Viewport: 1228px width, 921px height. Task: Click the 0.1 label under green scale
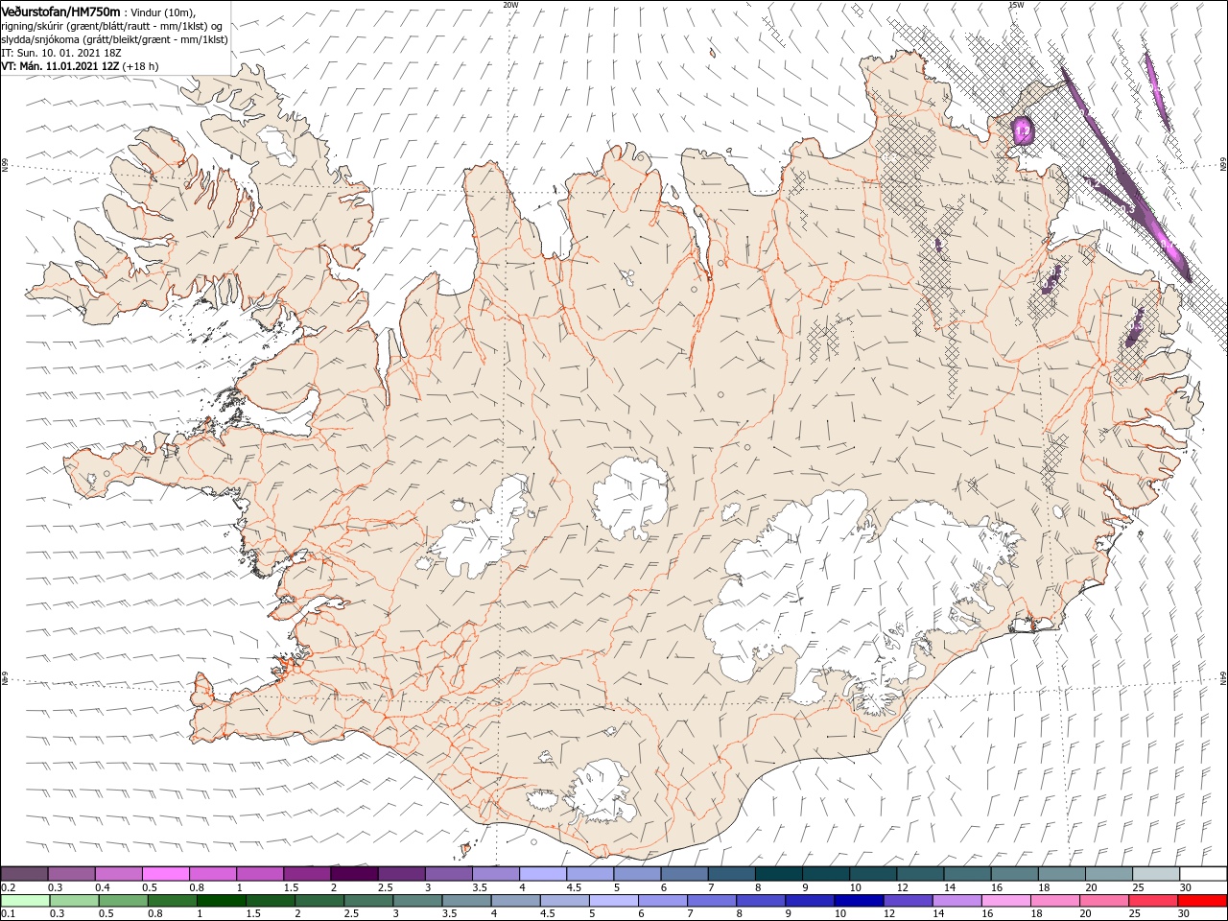(x=8, y=914)
